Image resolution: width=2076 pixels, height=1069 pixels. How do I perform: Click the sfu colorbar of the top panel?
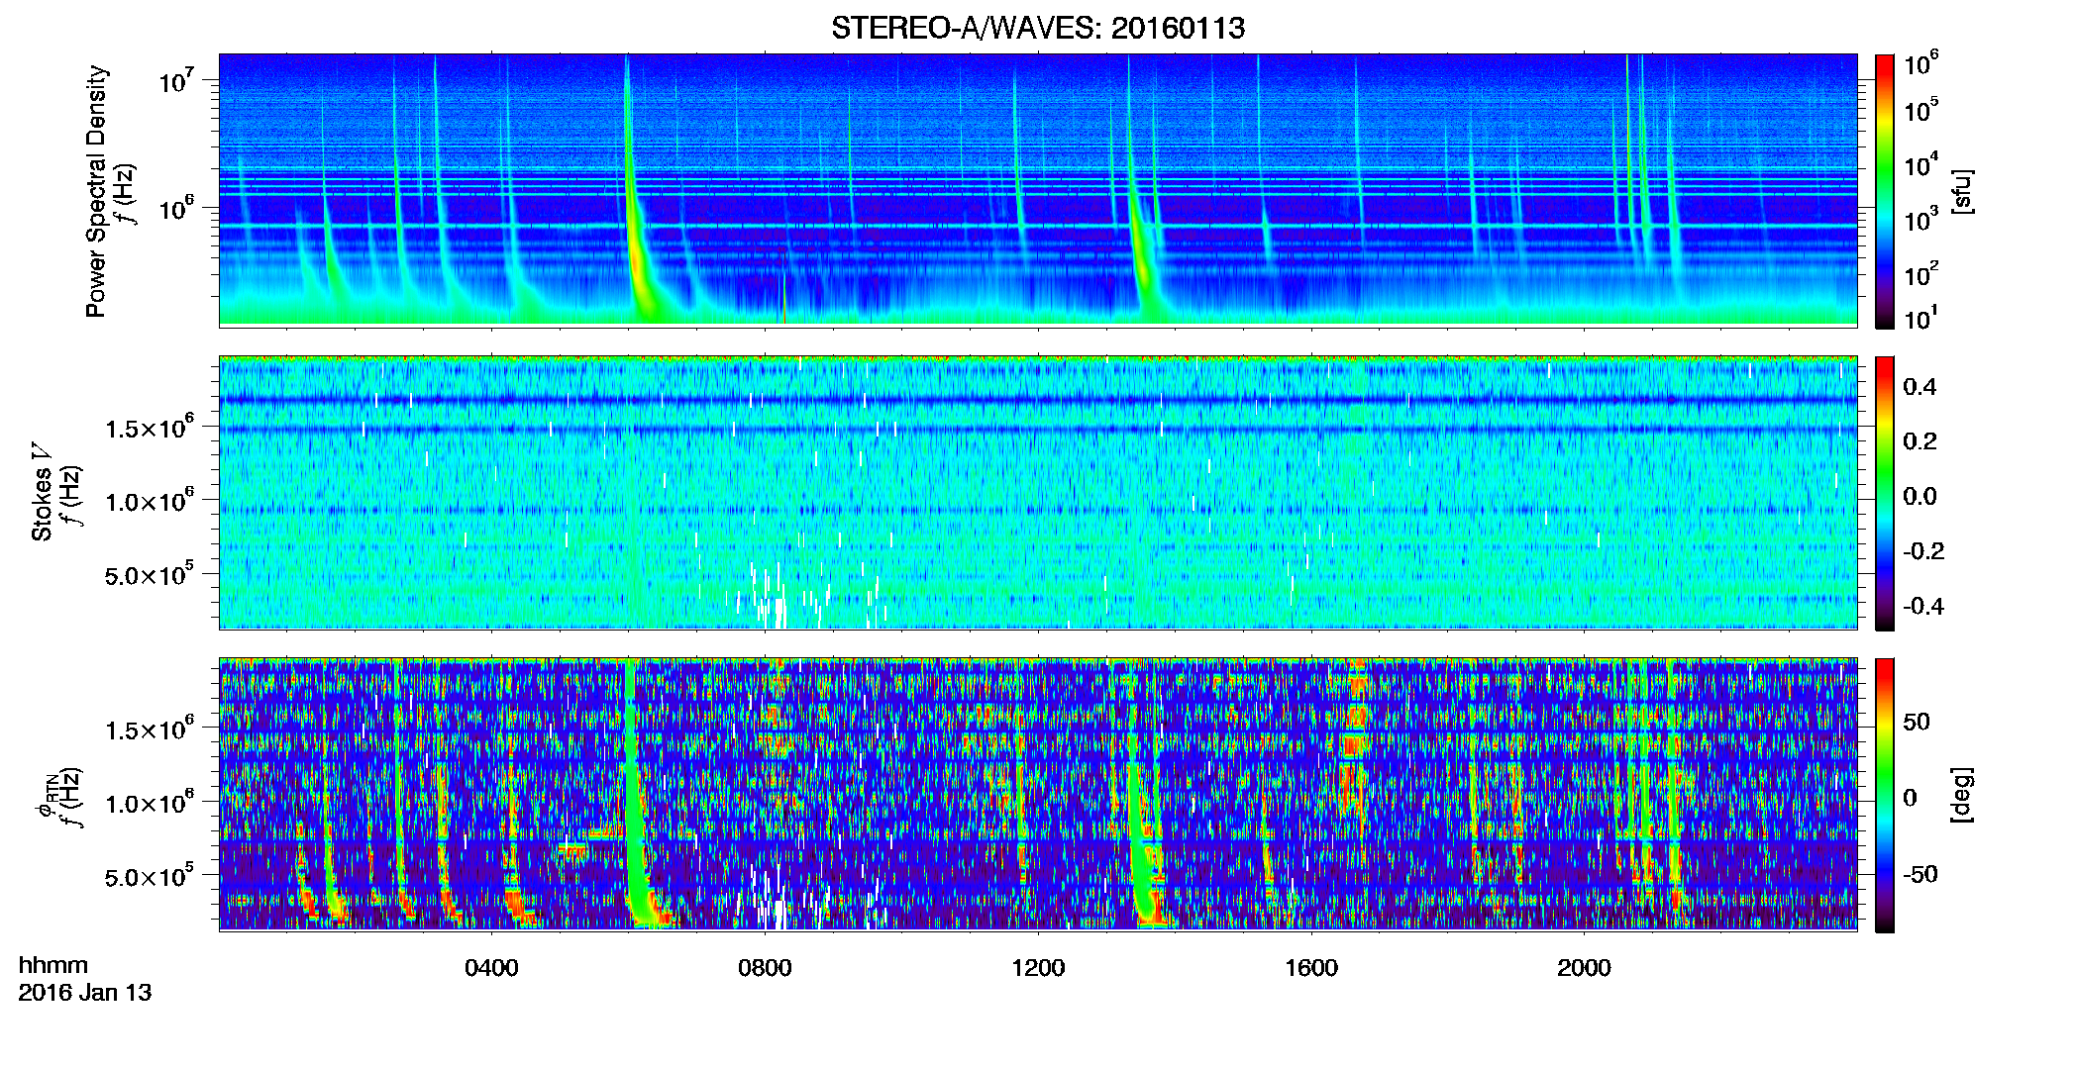pyautogui.click(x=1885, y=191)
